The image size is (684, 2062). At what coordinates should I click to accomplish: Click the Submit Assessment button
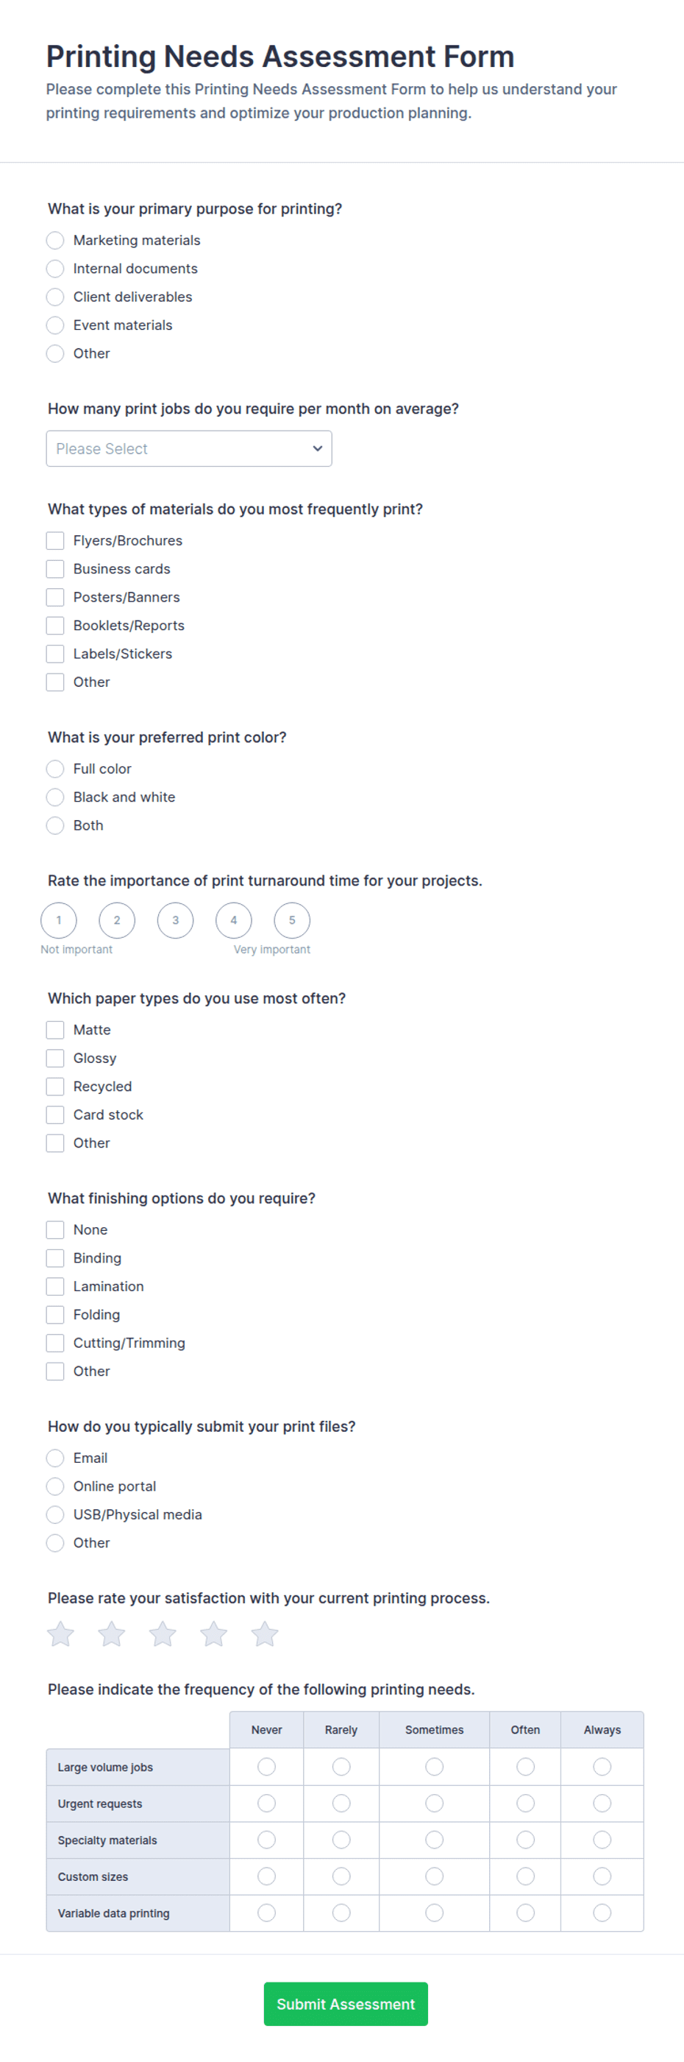346,2004
